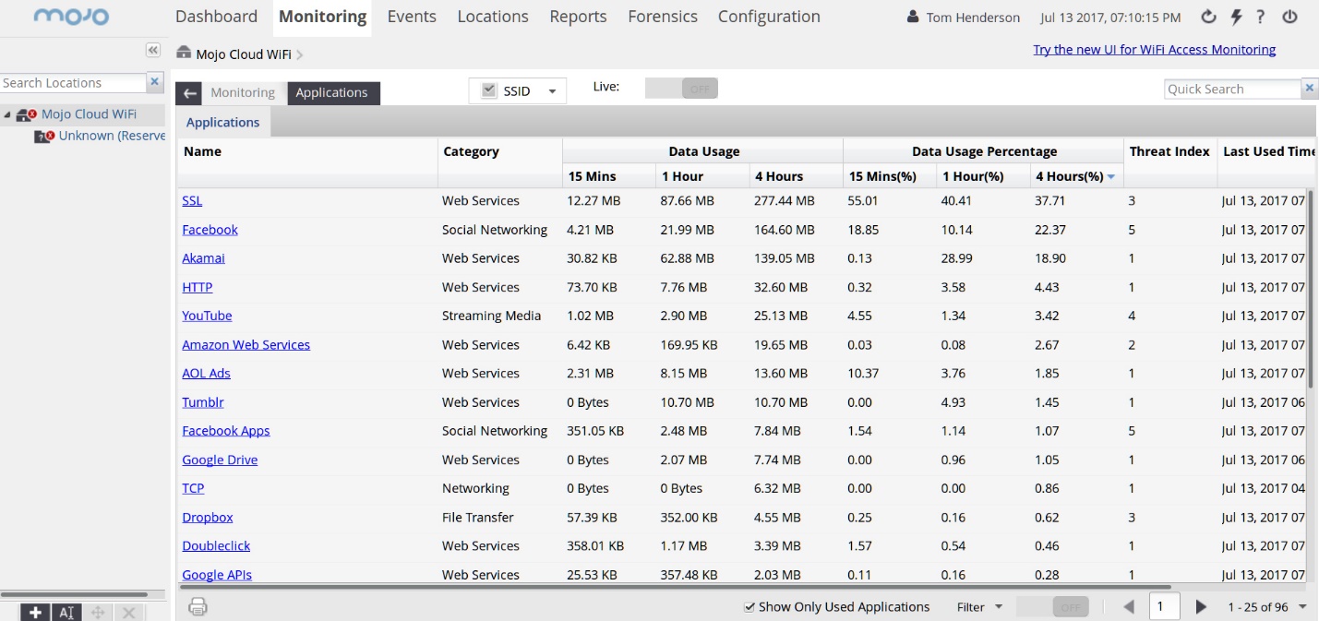Viewport: 1319px width, 621px height.
Task: Click Try the new UI link
Action: pyautogui.click(x=1154, y=50)
